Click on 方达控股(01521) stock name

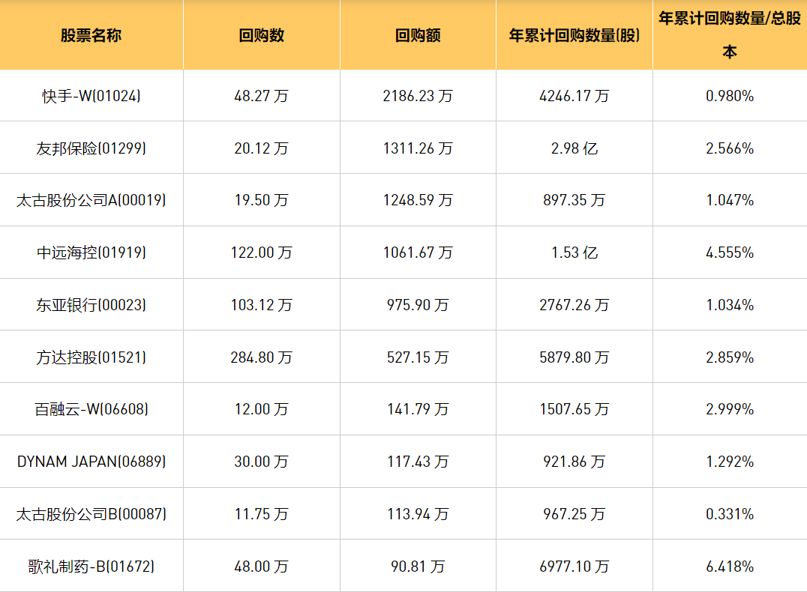tap(91, 357)
